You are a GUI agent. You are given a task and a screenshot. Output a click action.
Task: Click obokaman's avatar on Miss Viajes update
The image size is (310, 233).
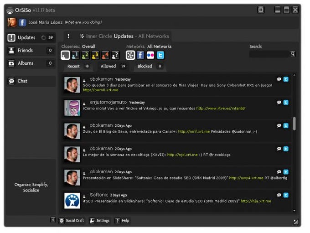point(72,85)
